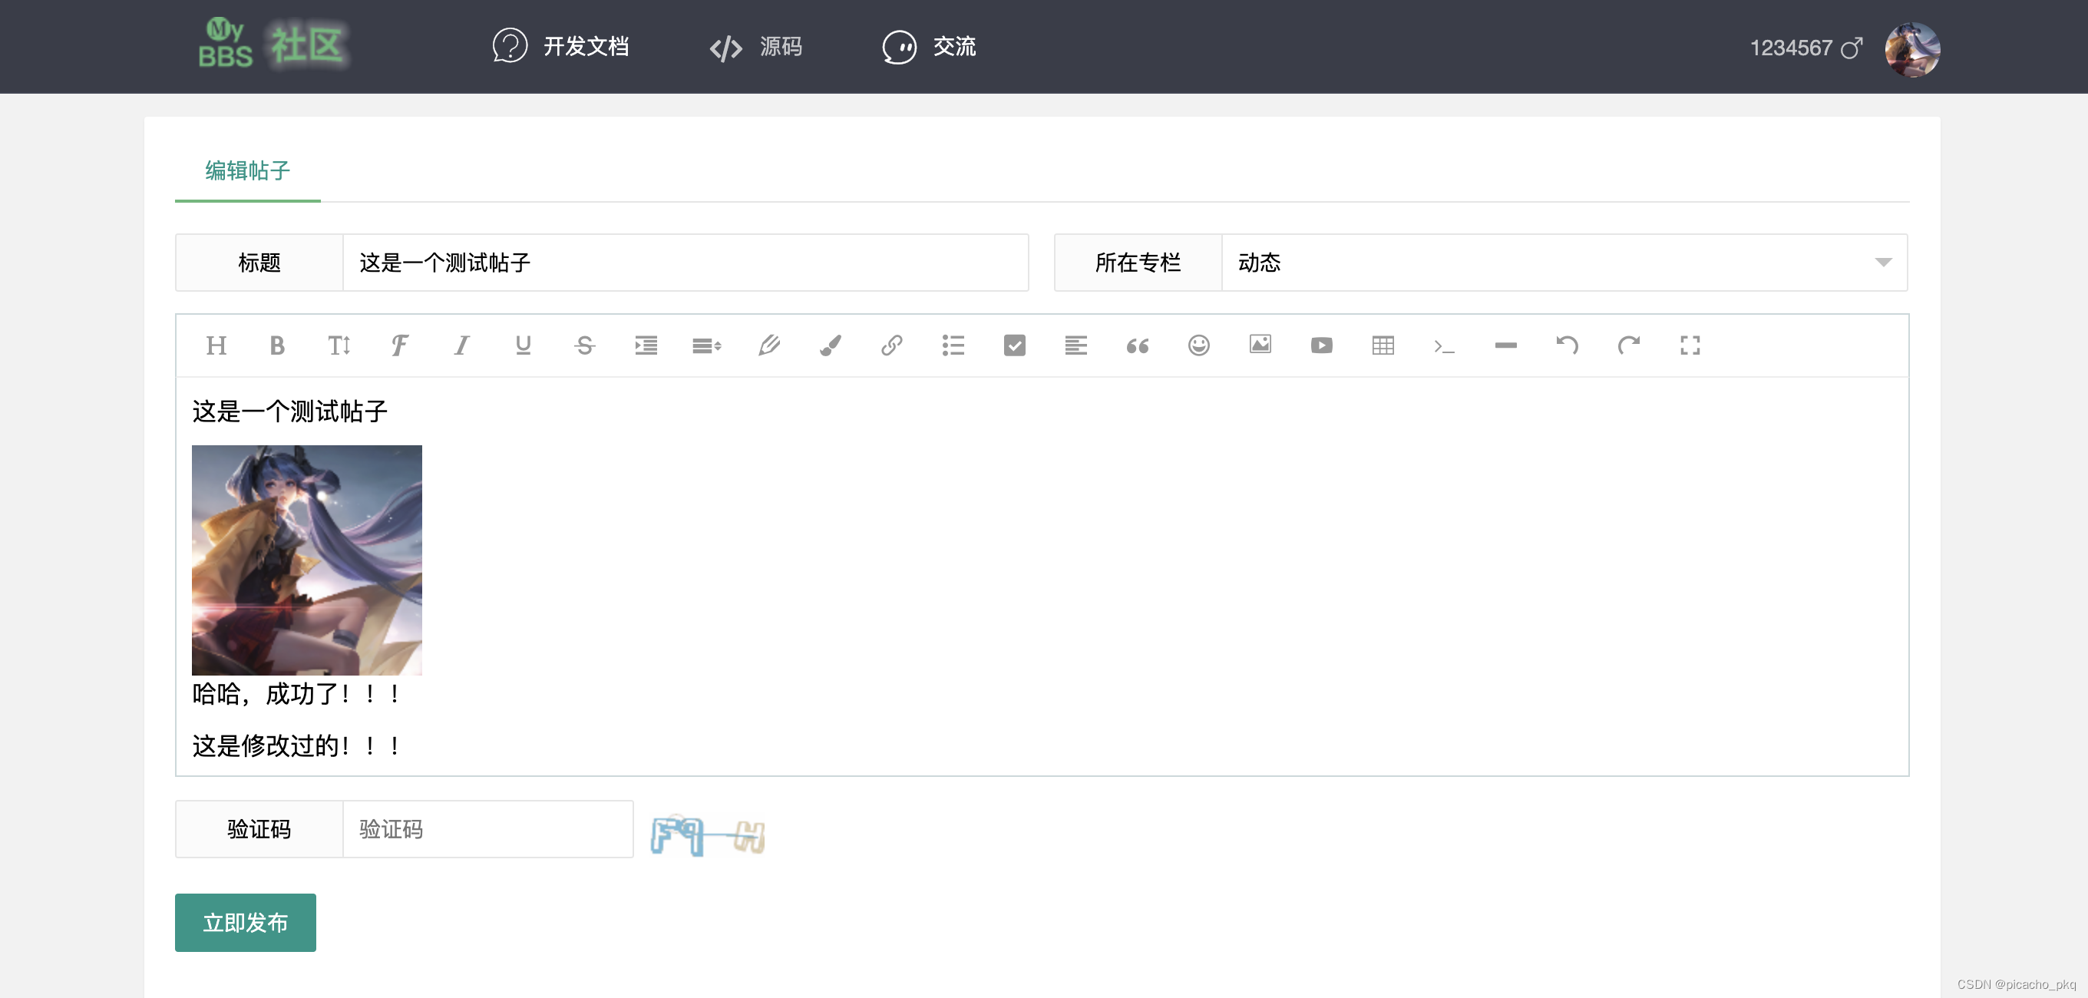Open the heading level menu
This screenshot has width=2088, height=998.
216,345
